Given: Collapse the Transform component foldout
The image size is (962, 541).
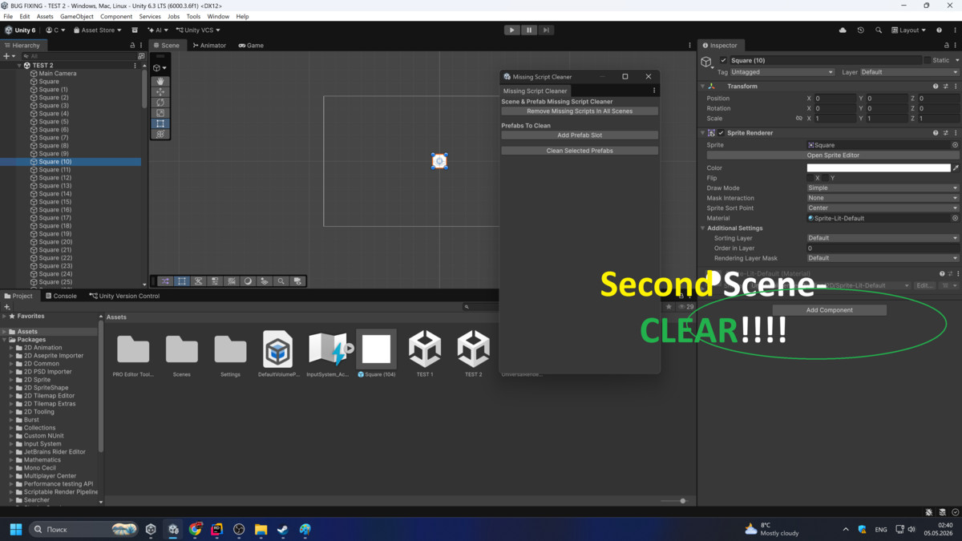Looking at the screenshot, I should click(703, 86).
